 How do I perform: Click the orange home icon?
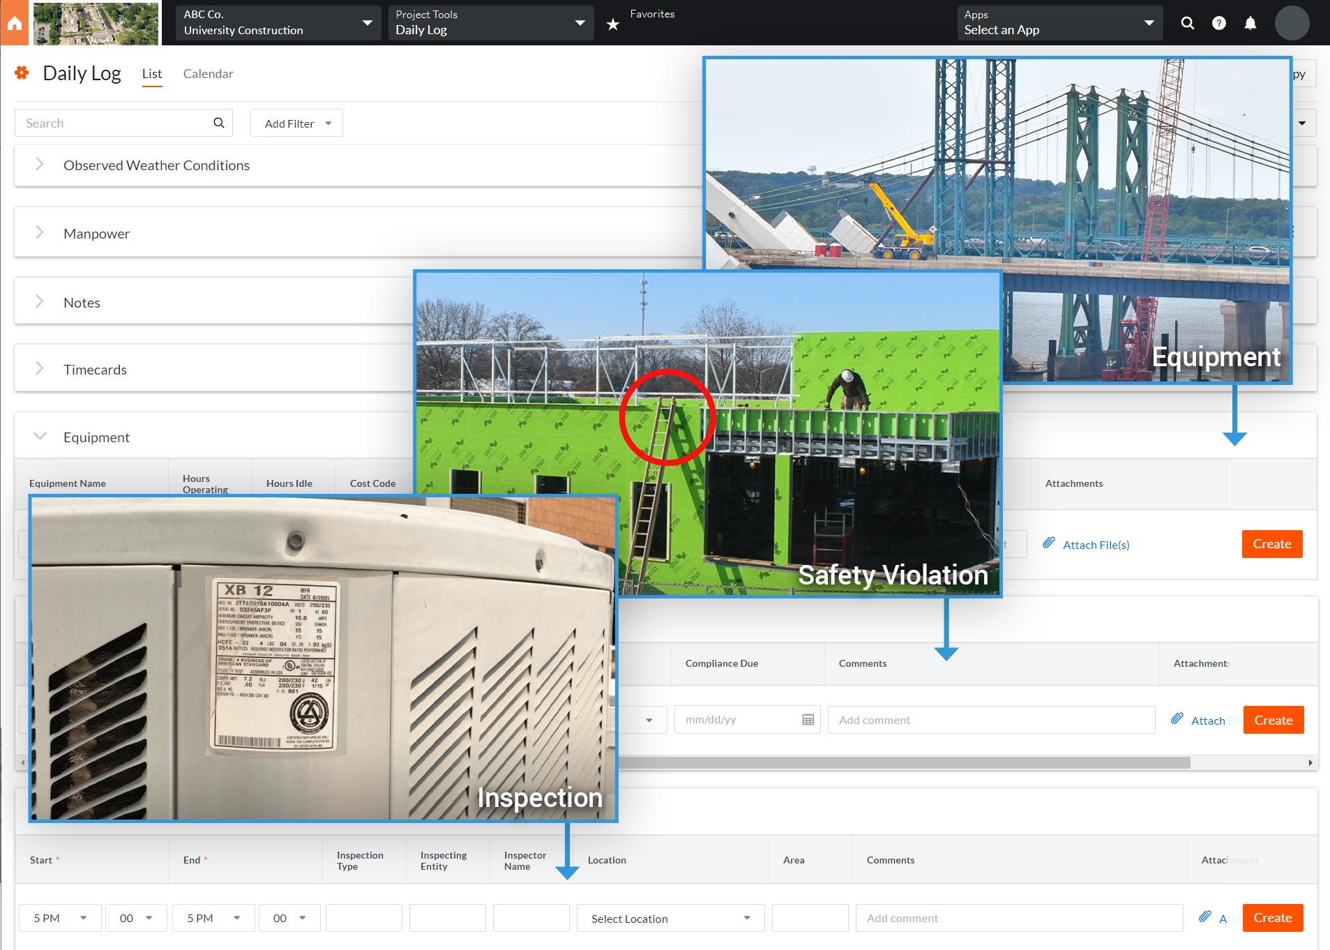click(x=14, y=23)
